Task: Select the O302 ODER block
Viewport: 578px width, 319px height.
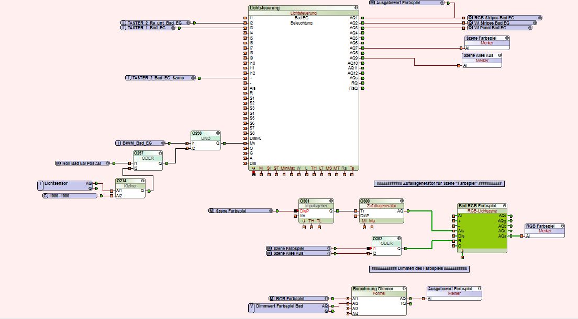Action: click(x=386, y=246)
